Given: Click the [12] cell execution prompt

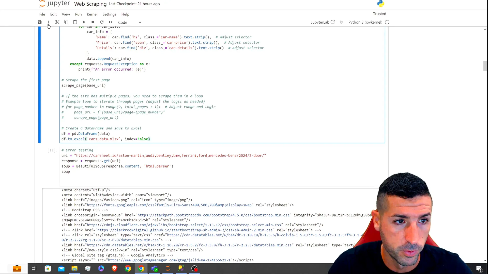Looking at the screenshot, I should (x=52, y=150).
